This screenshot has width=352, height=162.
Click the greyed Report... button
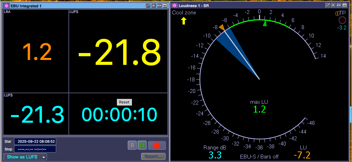pyautogui.click(x=153, y=156)
